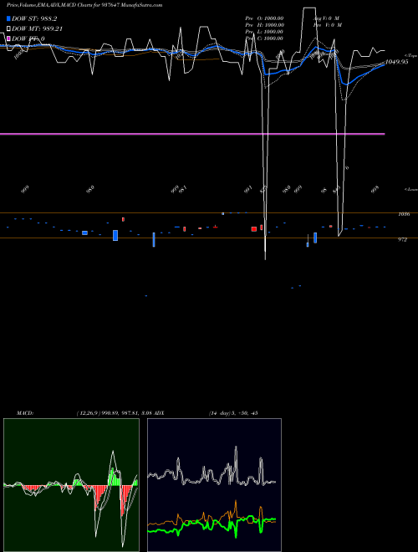Click the 'Pre L: 1000.00' value
This screenshot has height=552, width=418.
click(264, 32)
